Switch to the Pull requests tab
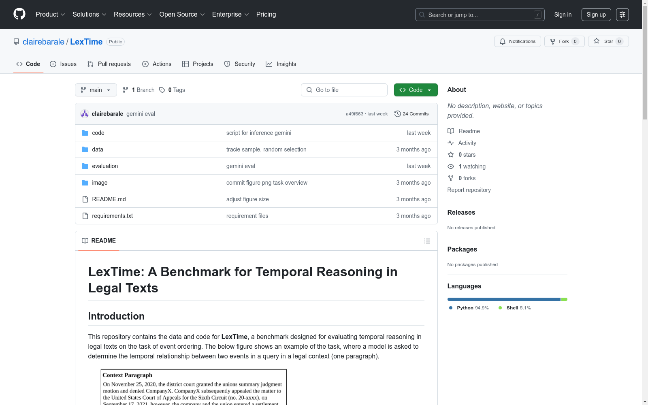 pos(109,64)
